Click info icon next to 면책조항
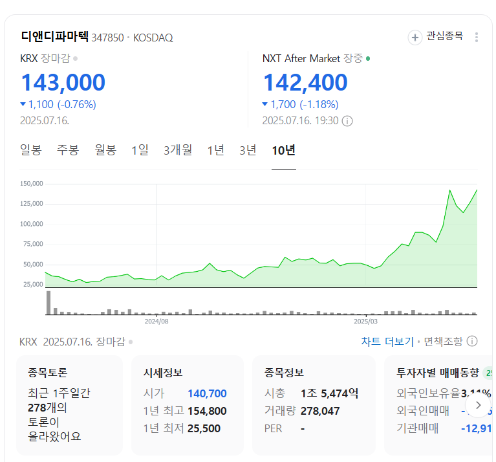The height and width of the screenshot is (462, 496). (x=472, y=342)
